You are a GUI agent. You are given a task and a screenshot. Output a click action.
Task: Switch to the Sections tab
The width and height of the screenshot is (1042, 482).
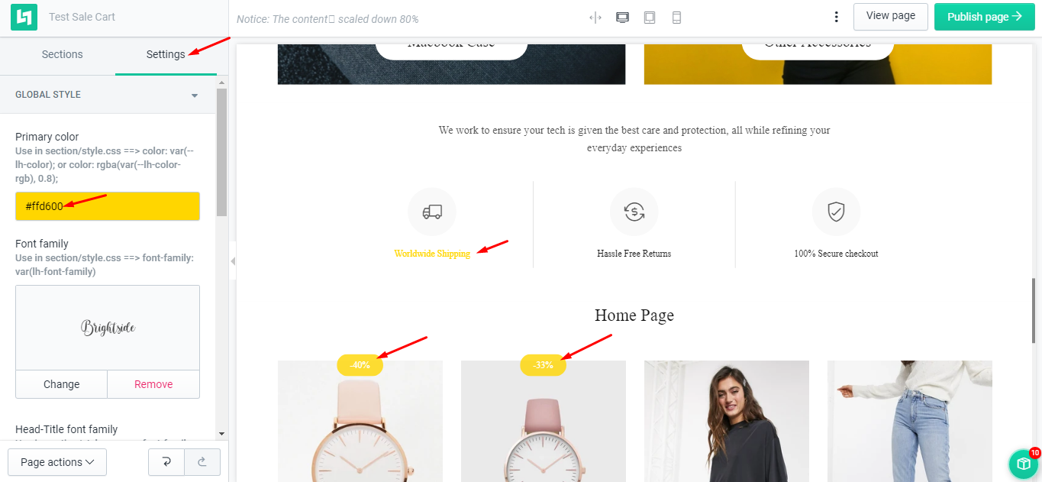[63, 54]
